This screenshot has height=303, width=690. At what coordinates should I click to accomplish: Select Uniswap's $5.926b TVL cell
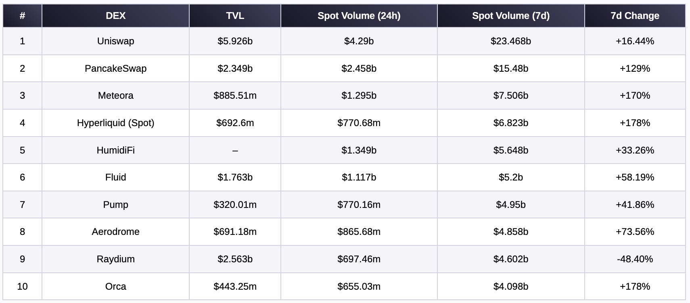click(235, 41)
